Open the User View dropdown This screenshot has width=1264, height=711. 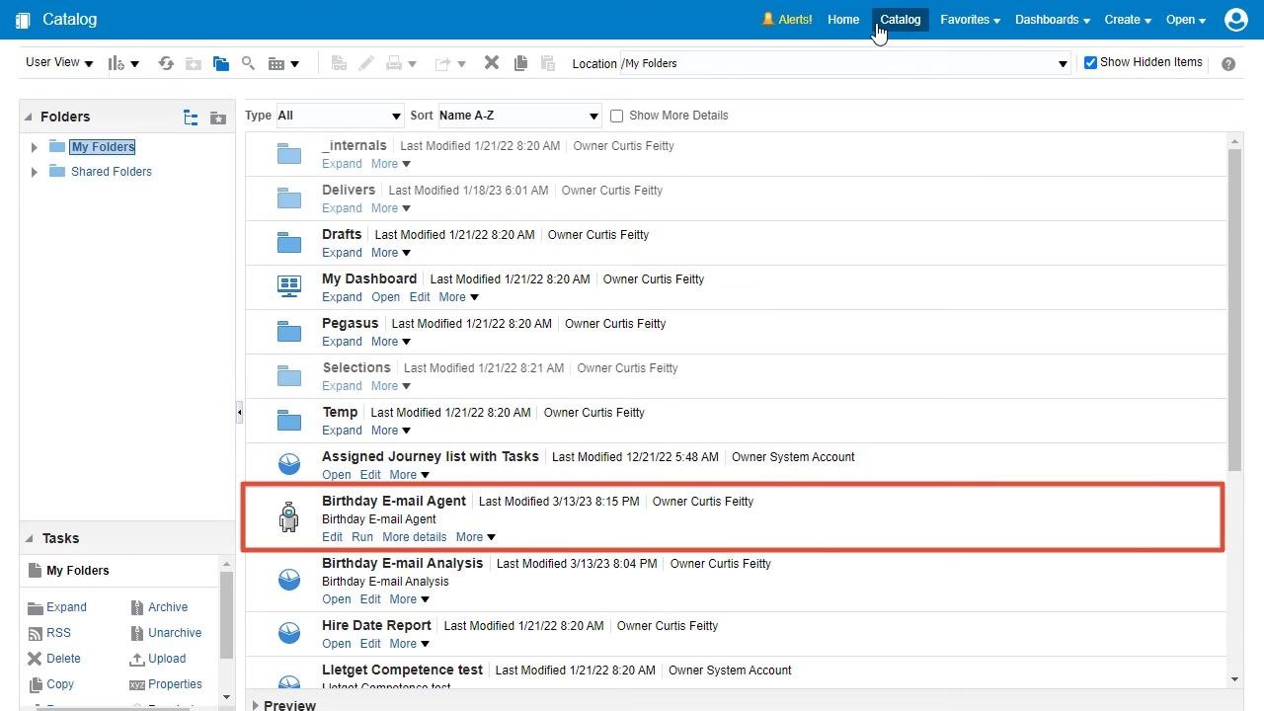click(x=59, y=62)
